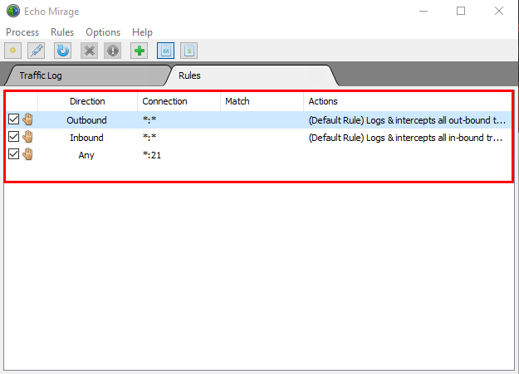Click the blue circular refresh arrow icon
Viewport: 519px width, 374px height.
pos(63,51)
